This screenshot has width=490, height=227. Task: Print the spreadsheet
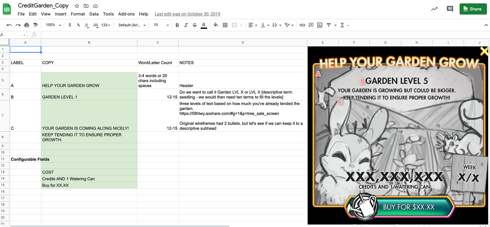27,25
